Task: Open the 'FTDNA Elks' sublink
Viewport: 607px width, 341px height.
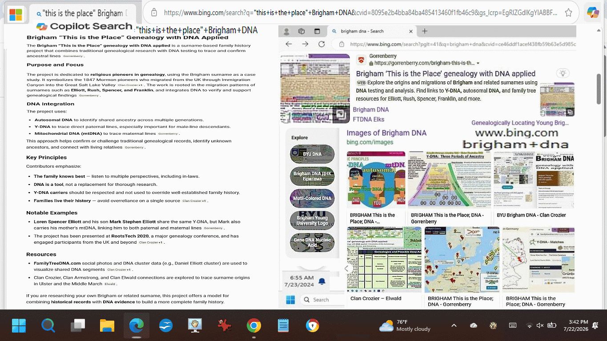Action: pyautogui.click(x=369, y=119)
